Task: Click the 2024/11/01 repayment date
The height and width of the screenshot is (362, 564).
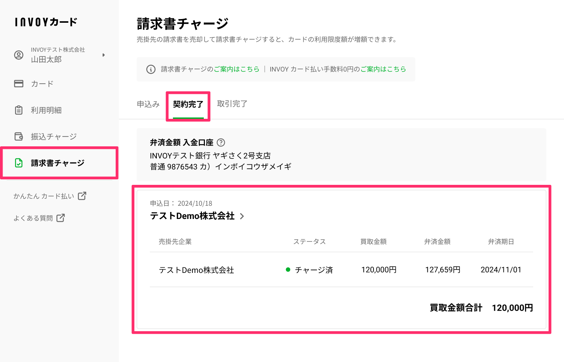Action: pyautogui.click(x=501, y=270)
